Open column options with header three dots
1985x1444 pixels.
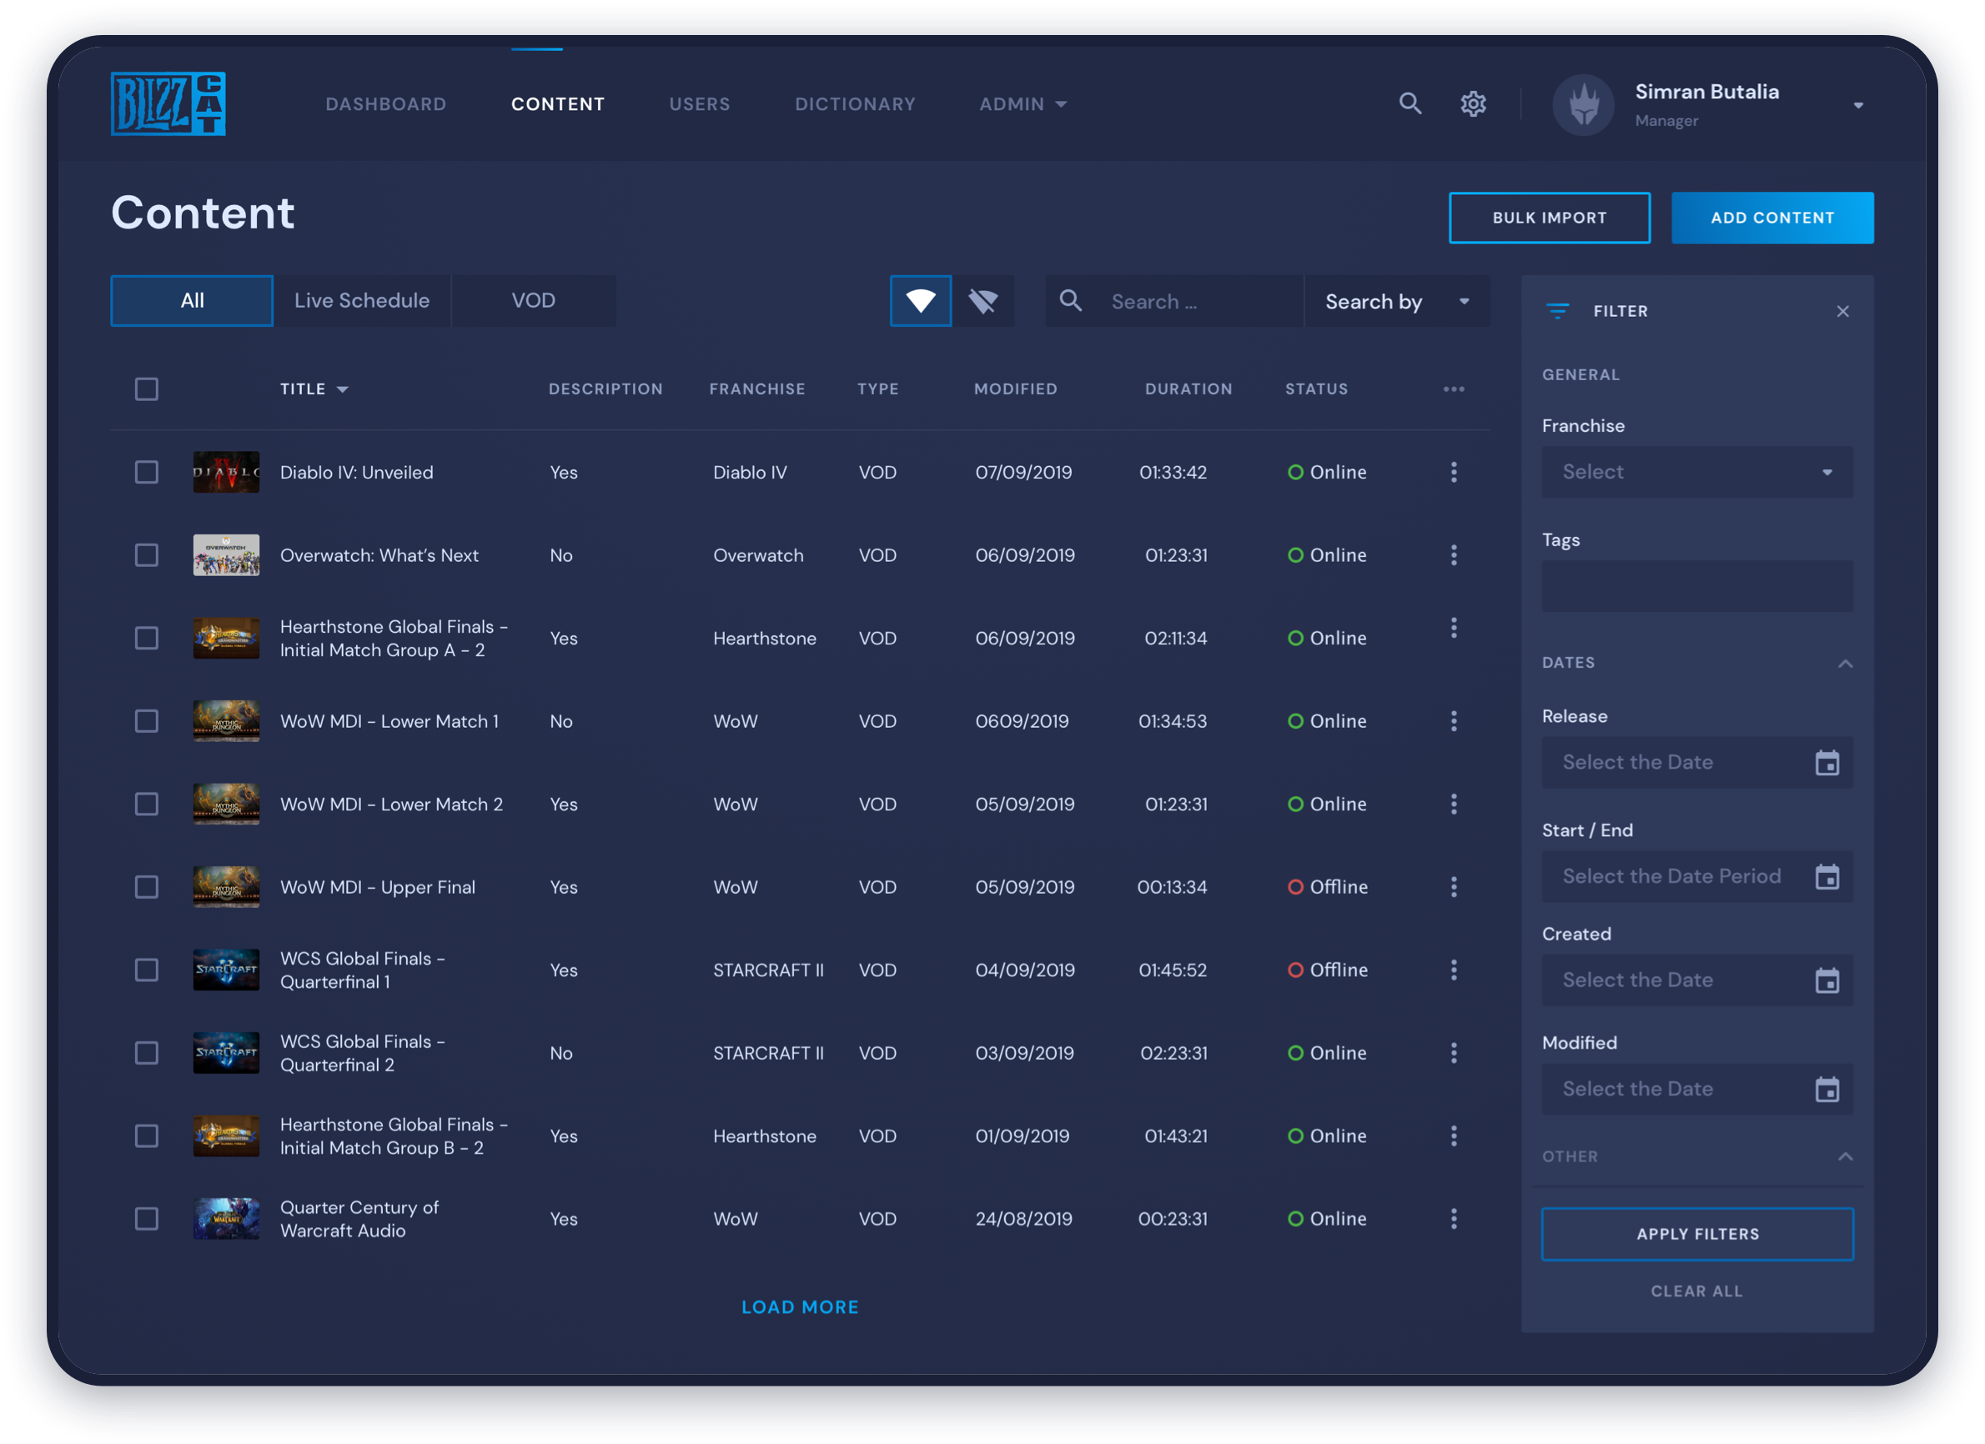click(1453, 389)
